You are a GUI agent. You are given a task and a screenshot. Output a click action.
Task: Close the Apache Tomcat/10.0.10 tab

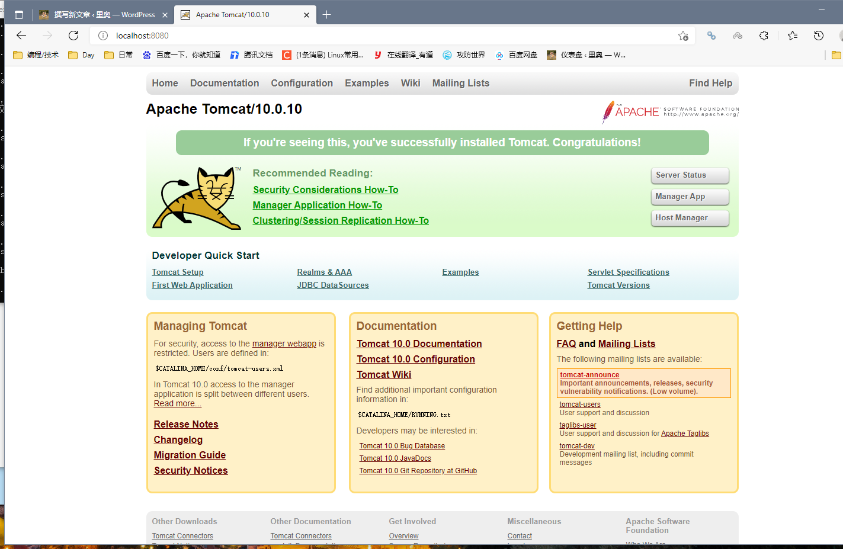(306, 15)
